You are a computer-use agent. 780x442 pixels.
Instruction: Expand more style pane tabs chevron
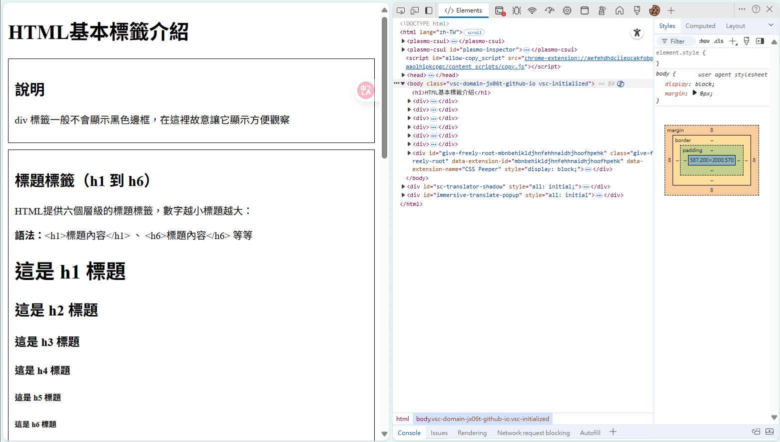pos(771,25)
